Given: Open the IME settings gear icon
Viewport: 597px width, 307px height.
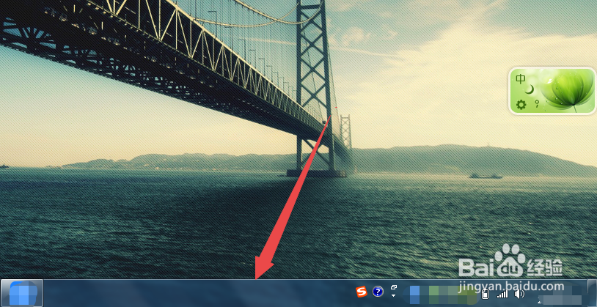Looking at the screenshot, I should pyautogui.click(x=521, y=104).
